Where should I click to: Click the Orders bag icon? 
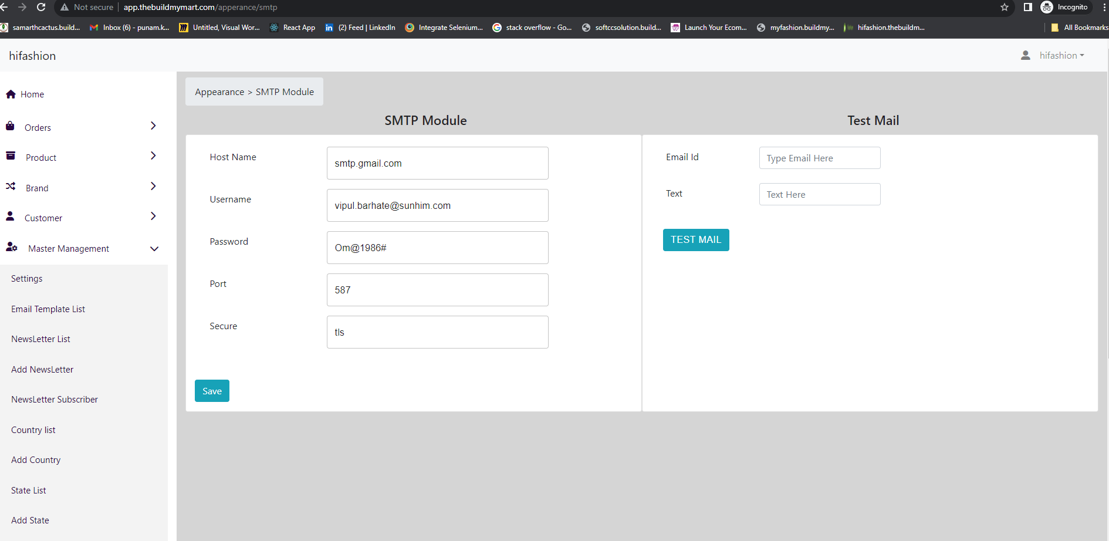tap(10, 126)
